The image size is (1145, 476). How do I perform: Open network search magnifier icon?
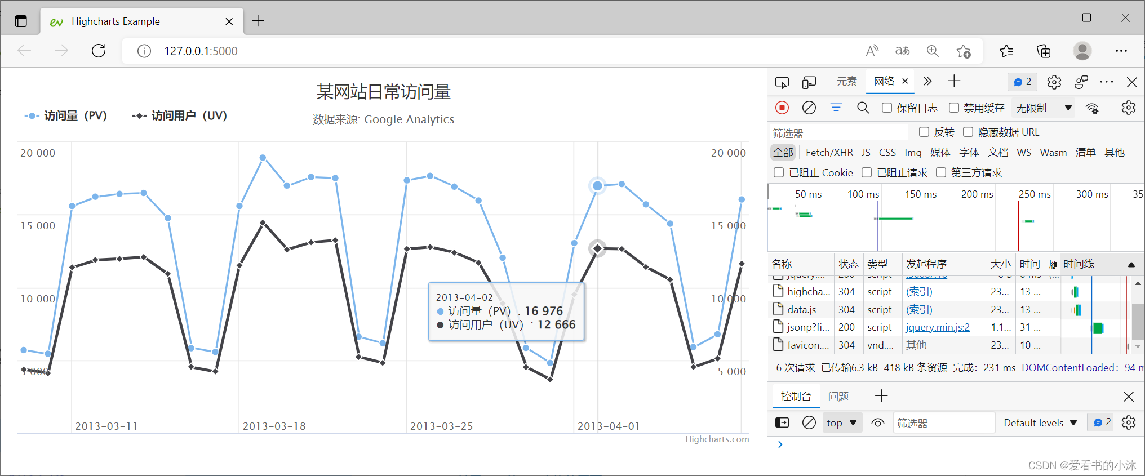point(863,108)
